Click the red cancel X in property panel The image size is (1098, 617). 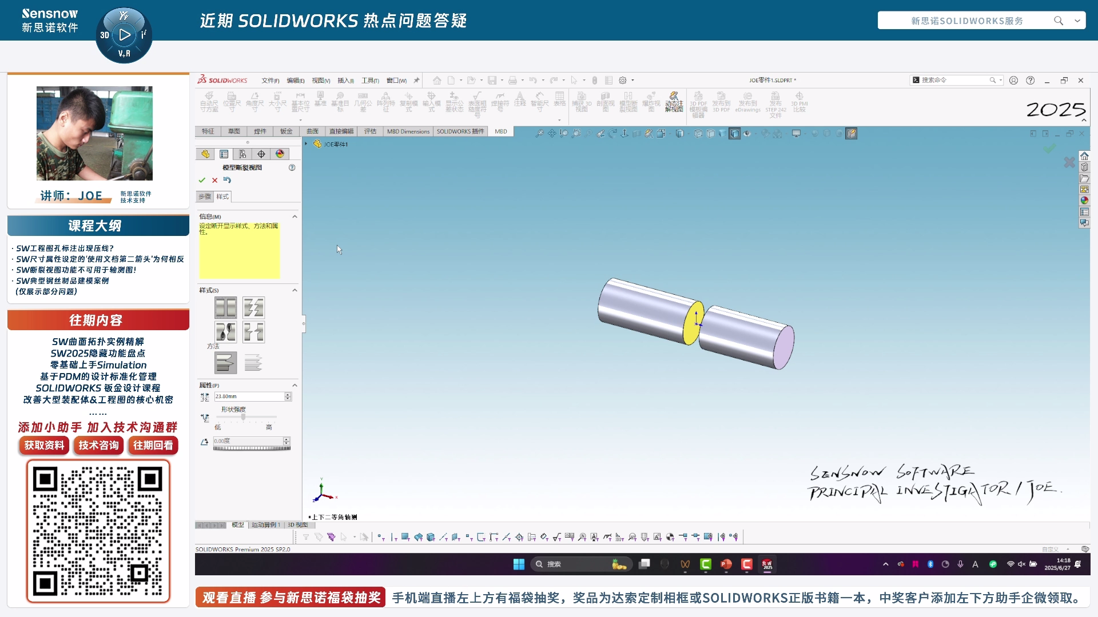coord(215,180)
